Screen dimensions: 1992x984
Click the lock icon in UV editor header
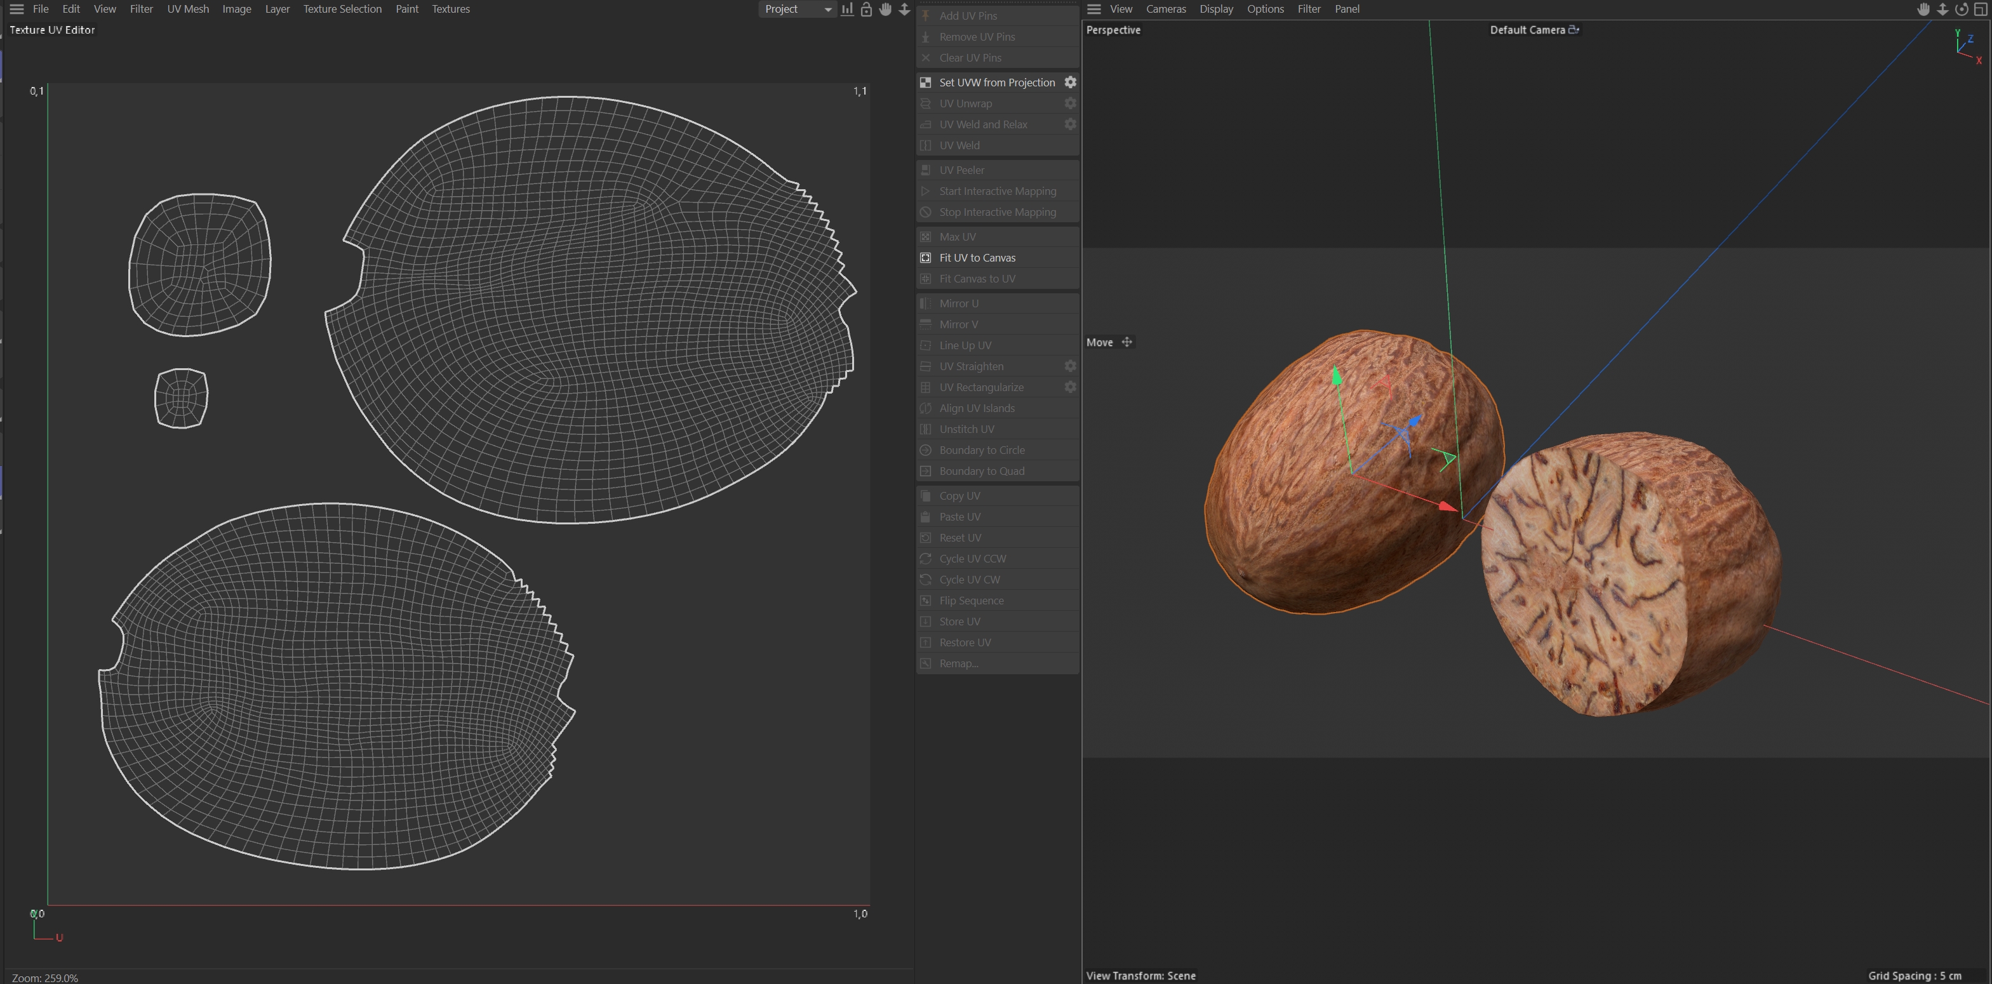click(x=866, y=10)
